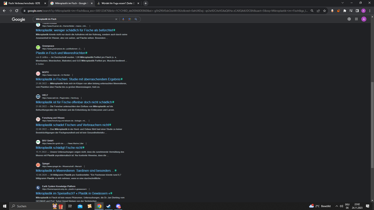This screenshot has height=210, width=374.
Task: Open a new browser tab
Action: (x=146, y=3)
